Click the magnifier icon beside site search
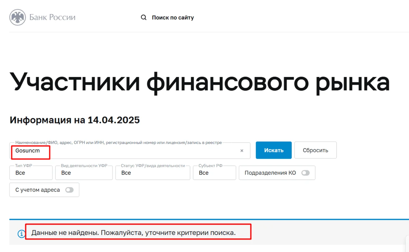 (143, 17)
